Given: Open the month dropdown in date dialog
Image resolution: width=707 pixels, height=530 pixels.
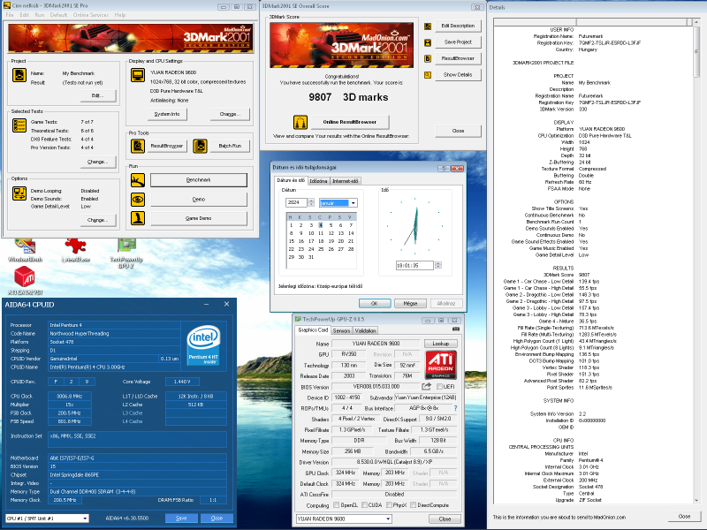Looking at the screenshot, I should pyautogui.click(x=353, y=203).
